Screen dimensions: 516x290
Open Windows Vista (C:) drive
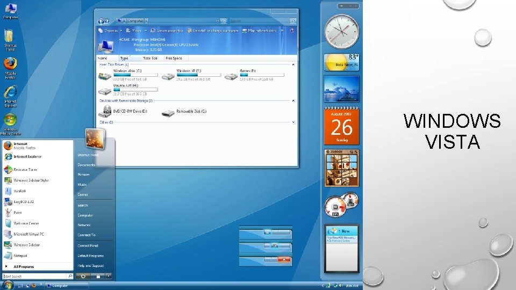coord(128,75)
